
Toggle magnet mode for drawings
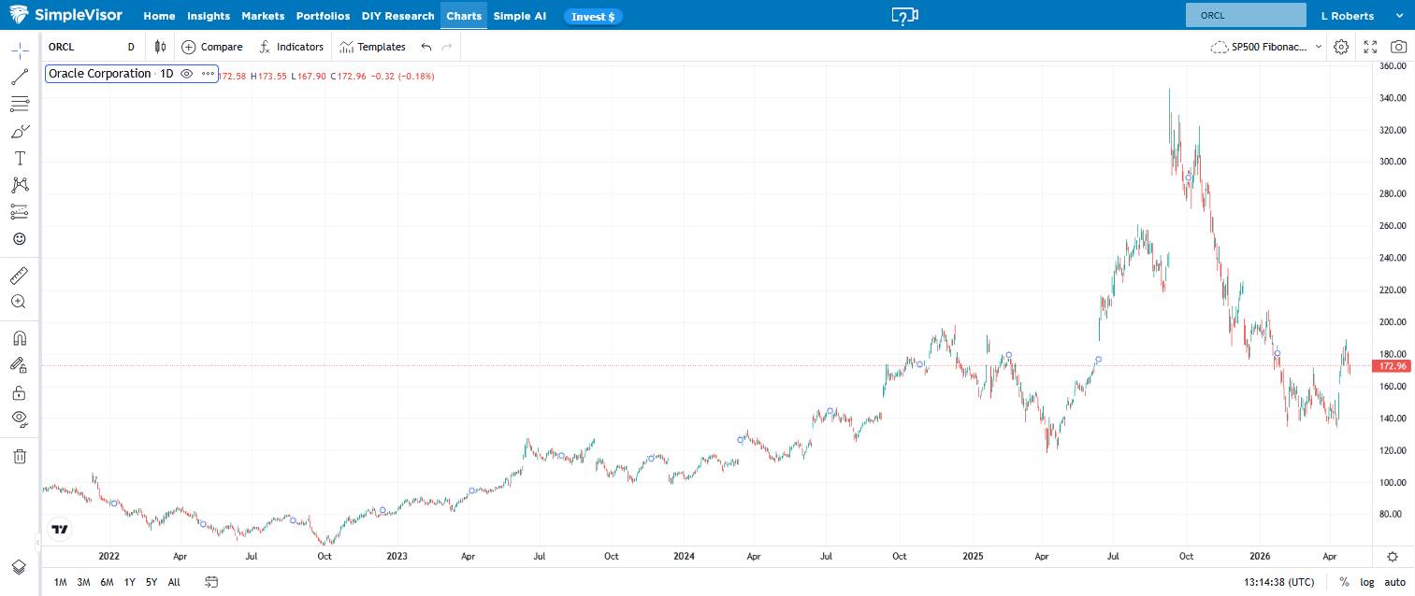[20, 338]
